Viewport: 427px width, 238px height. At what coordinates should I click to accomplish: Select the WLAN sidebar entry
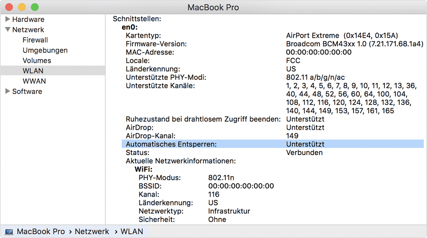click(33, 71)
